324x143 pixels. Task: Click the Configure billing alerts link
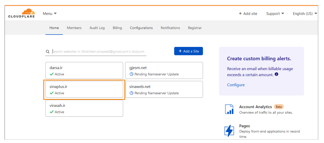click(x=236, y=85)
